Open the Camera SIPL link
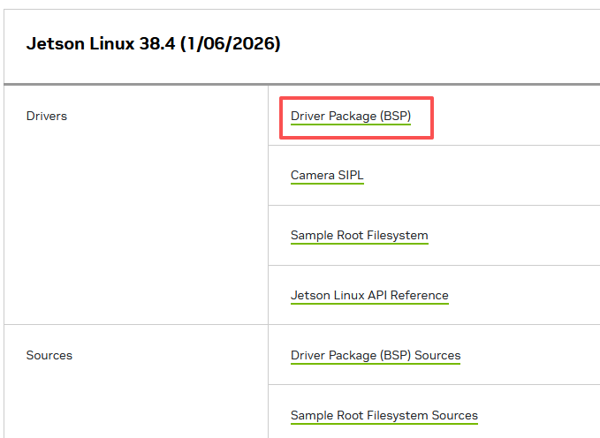 (327, 175)
